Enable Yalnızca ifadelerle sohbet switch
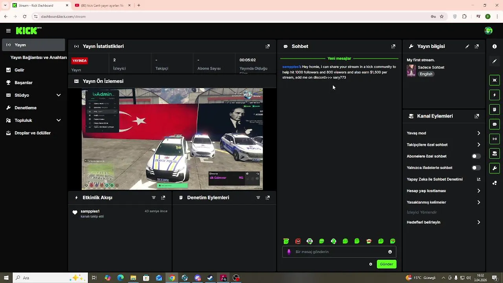This screenshot has height=283, width=503. coord(476,168)
